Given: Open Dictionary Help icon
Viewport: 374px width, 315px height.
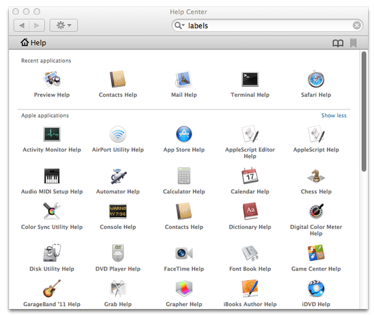Looking at the screenshot, I should (x=250, y=211).
